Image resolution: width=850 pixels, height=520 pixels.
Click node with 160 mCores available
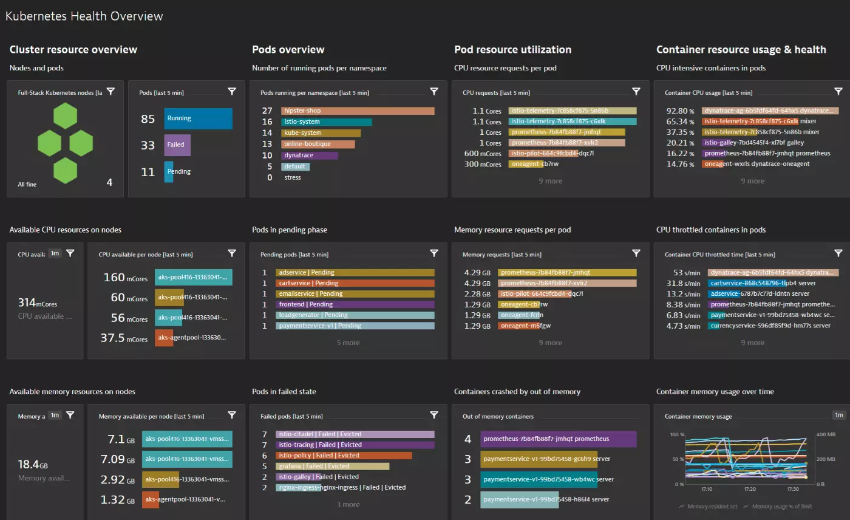coord(194,278)
